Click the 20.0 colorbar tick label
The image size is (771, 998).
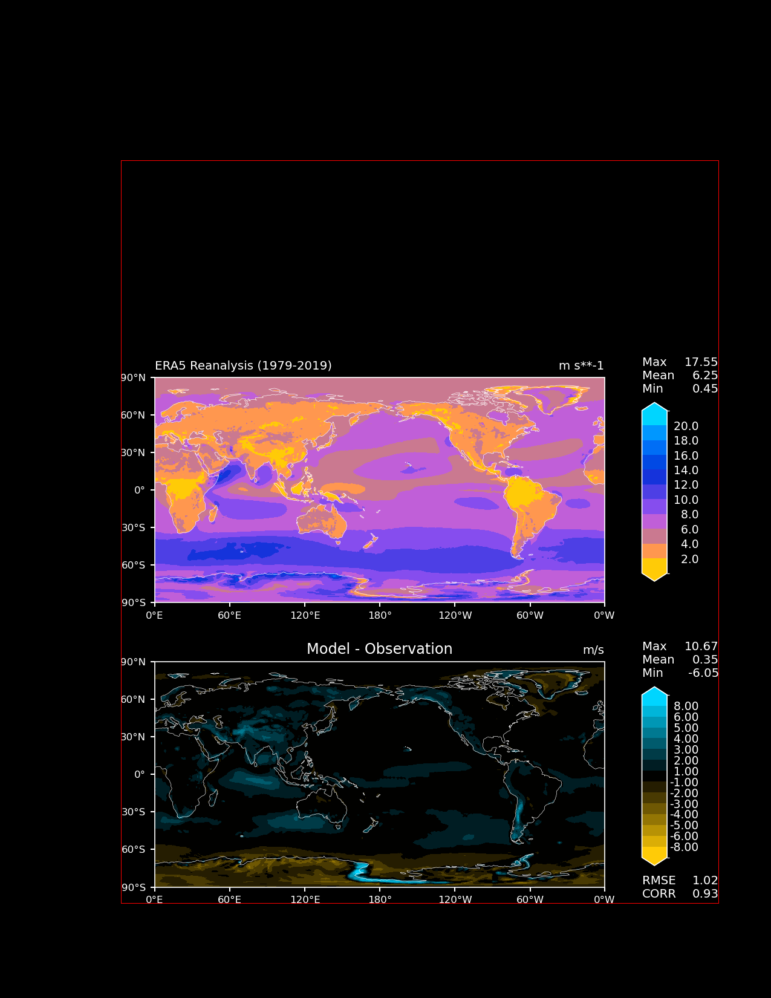click(x=686, y=426)
